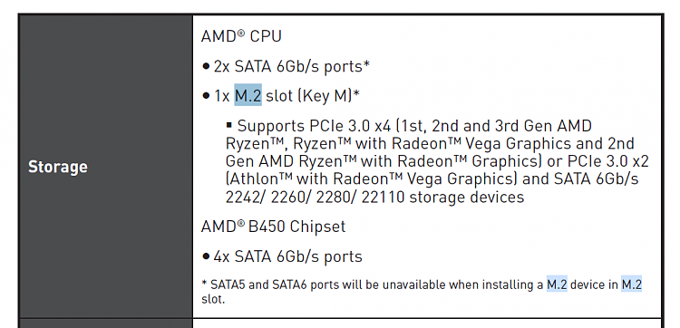Click the 4x SATA 6Gb/s ports text
This screenshot has height=328, width=680.
[288, 256]
